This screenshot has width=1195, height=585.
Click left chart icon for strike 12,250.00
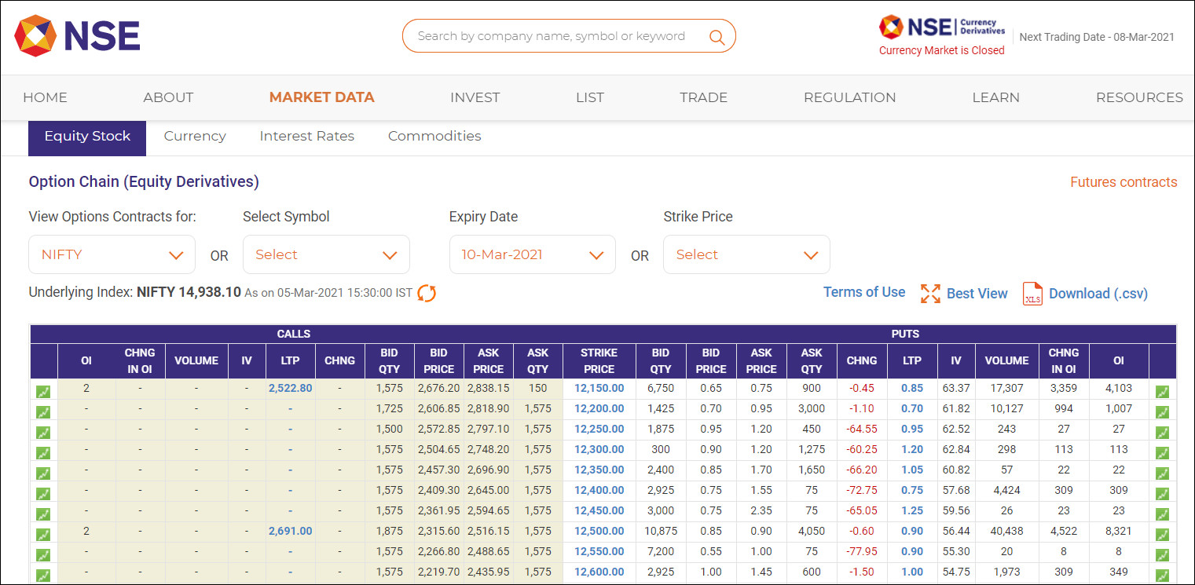coord(43,432)
